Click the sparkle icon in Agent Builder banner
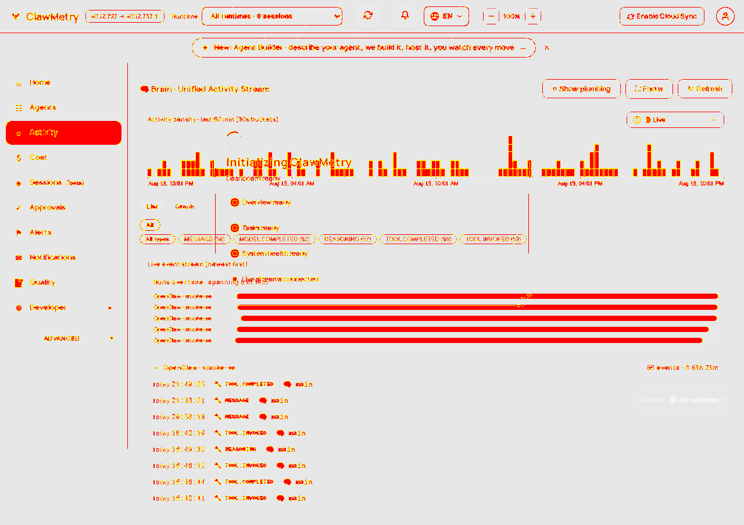This screenshot has height=525, width=744. [205, 48]
